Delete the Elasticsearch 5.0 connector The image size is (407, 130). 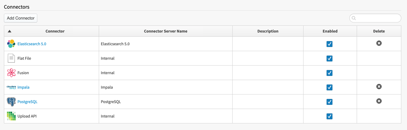(x=379, y=43)
